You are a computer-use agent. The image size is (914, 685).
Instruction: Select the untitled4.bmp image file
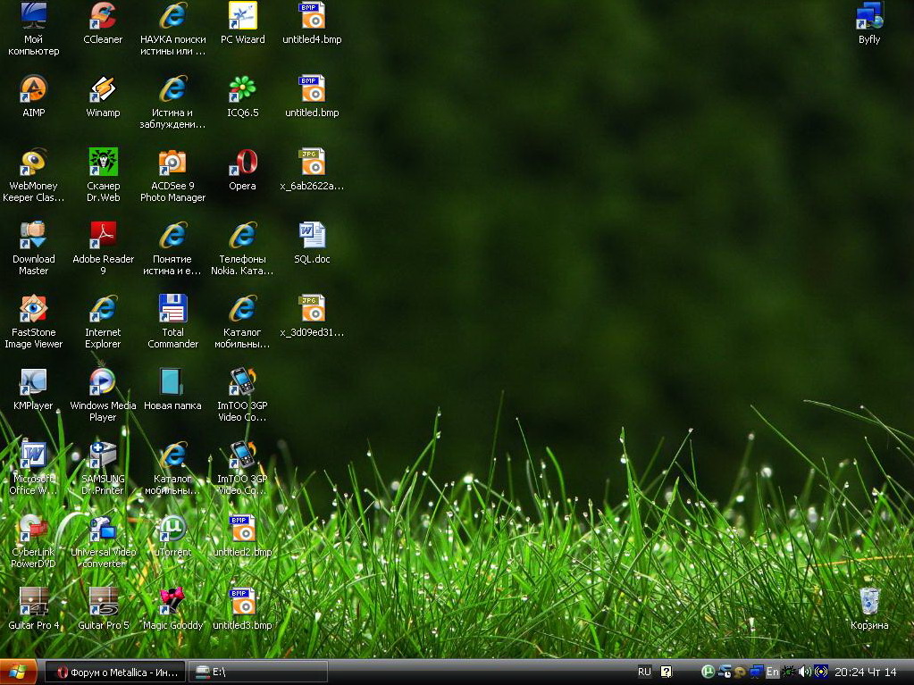312,16
